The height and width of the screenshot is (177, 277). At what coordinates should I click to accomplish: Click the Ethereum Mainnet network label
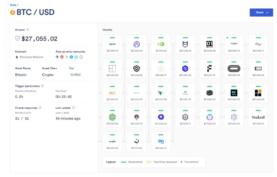[x=32, y=57]
